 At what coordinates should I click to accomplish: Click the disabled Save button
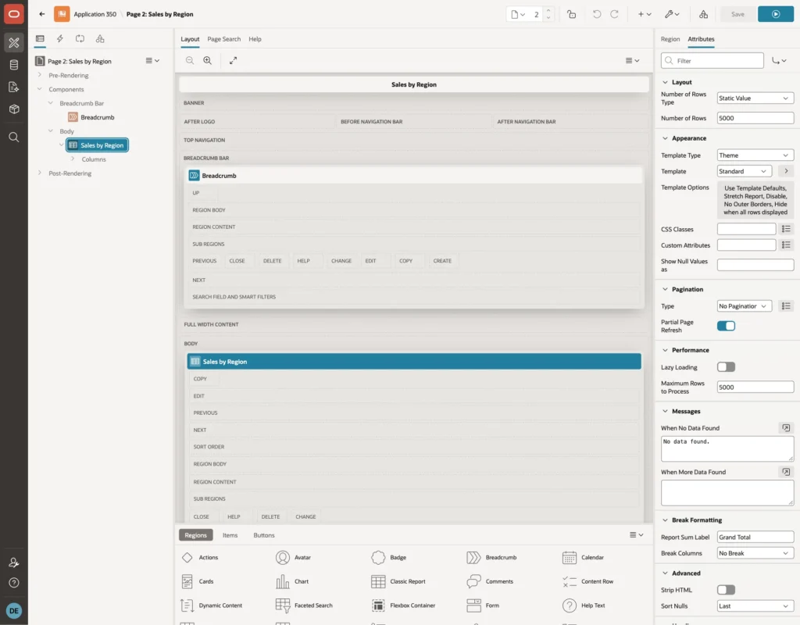737,14
